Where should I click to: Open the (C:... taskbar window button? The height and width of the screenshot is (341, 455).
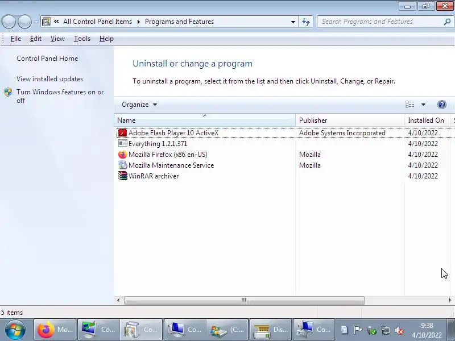pos(227,330)
